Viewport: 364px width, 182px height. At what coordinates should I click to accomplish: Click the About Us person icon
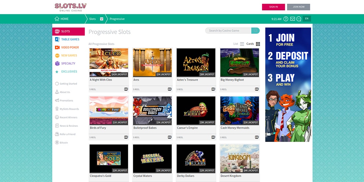(x=57, y=92)
